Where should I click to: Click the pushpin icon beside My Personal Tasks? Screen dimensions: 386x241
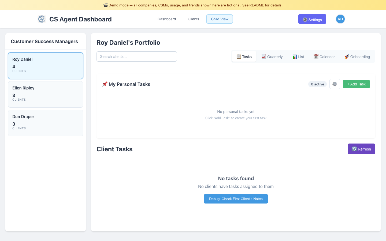(105, 84)
